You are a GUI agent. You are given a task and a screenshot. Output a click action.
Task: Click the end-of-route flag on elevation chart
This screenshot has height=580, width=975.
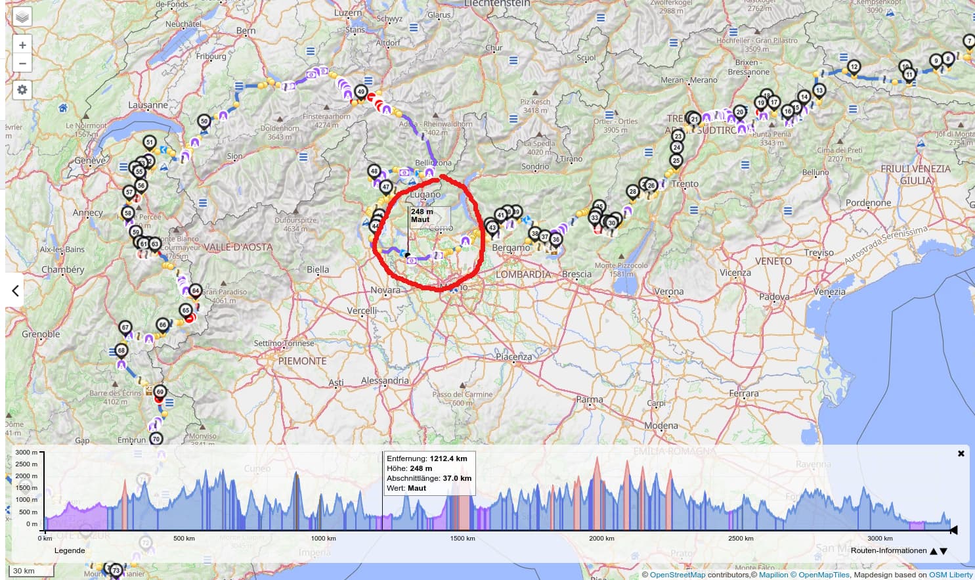953,529
